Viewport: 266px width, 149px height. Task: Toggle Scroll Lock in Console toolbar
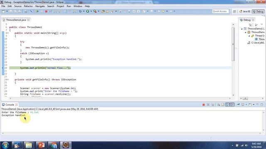pos(223,105)
